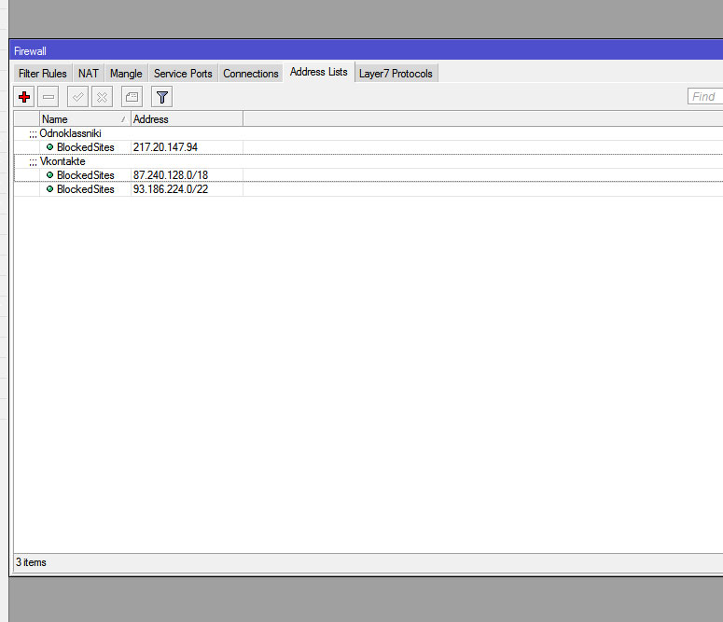Open the Layer7 Protocols tab
723x622 pixels.
click(x=396, y=74)
